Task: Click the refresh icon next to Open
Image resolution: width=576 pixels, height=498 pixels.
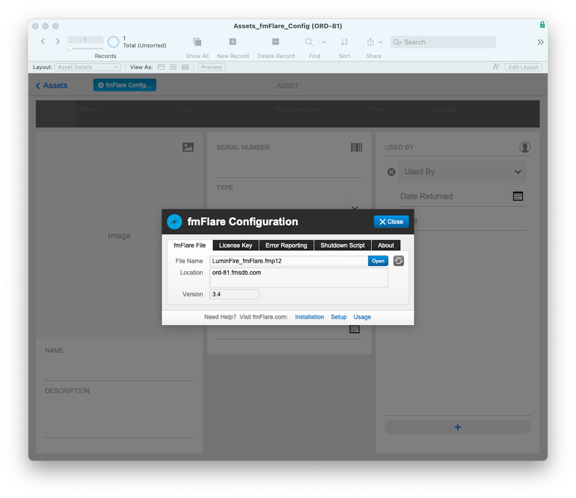Action: 399,261
